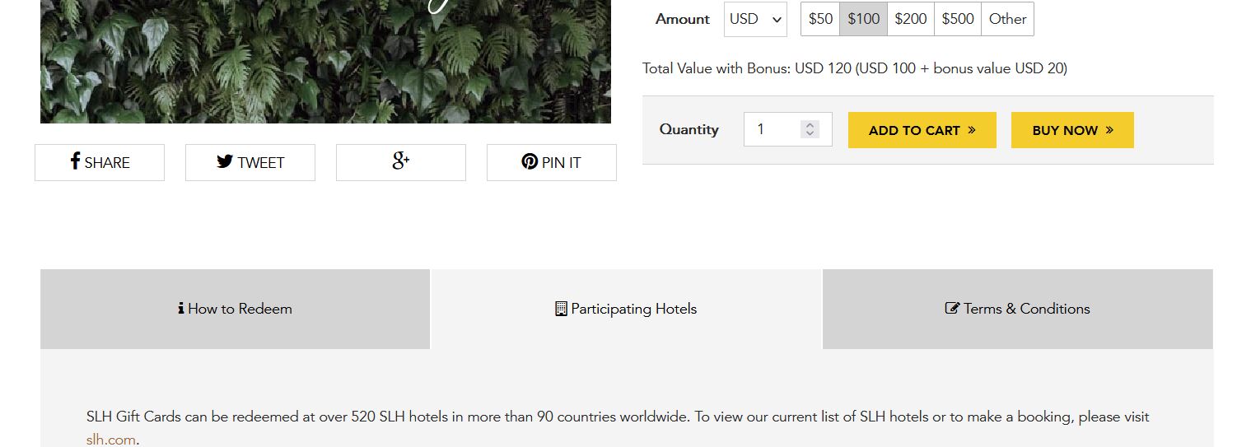This screenshot has width=1251, height=447.
Task: Click the Pinterest Pin It button
Action: click(552, 162)
